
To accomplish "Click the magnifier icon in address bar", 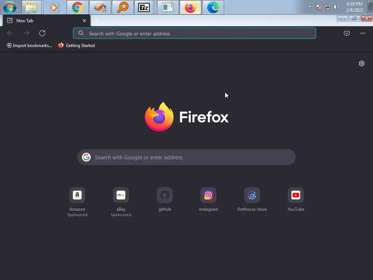I will pos(81,33).
